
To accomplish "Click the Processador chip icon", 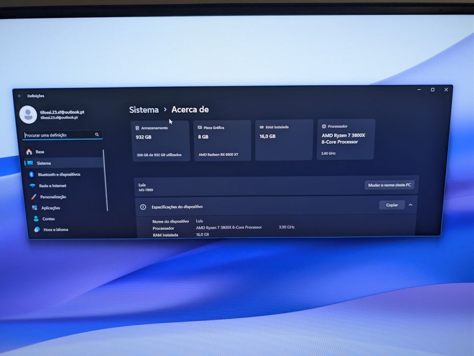I will 324,126.
